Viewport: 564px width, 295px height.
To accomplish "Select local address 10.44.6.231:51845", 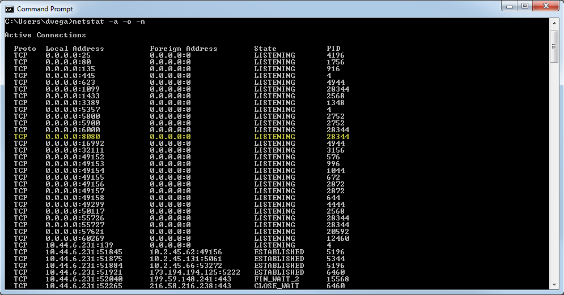I will click(x=84, y=253).
